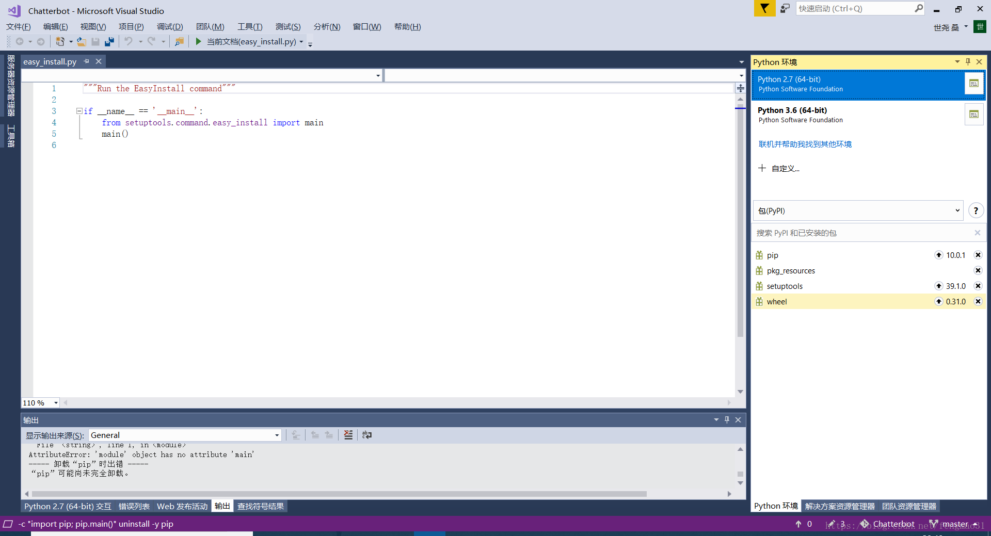Collapse the if __name__ code block
This screenshot has width=991, height=536.
[79, 111]
